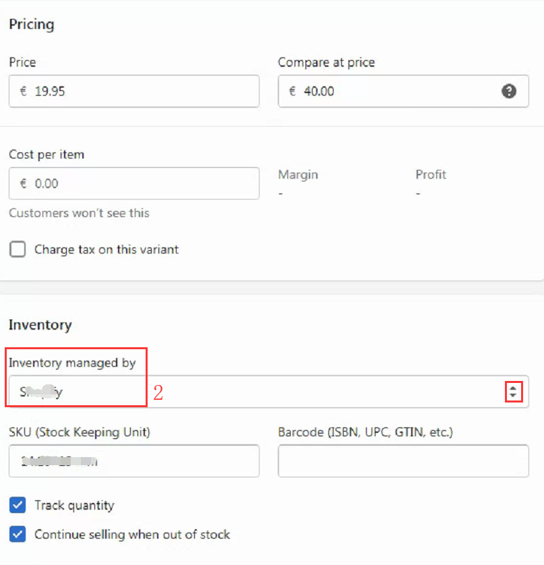Click the Track quantity label text

[x=74, y=505]
